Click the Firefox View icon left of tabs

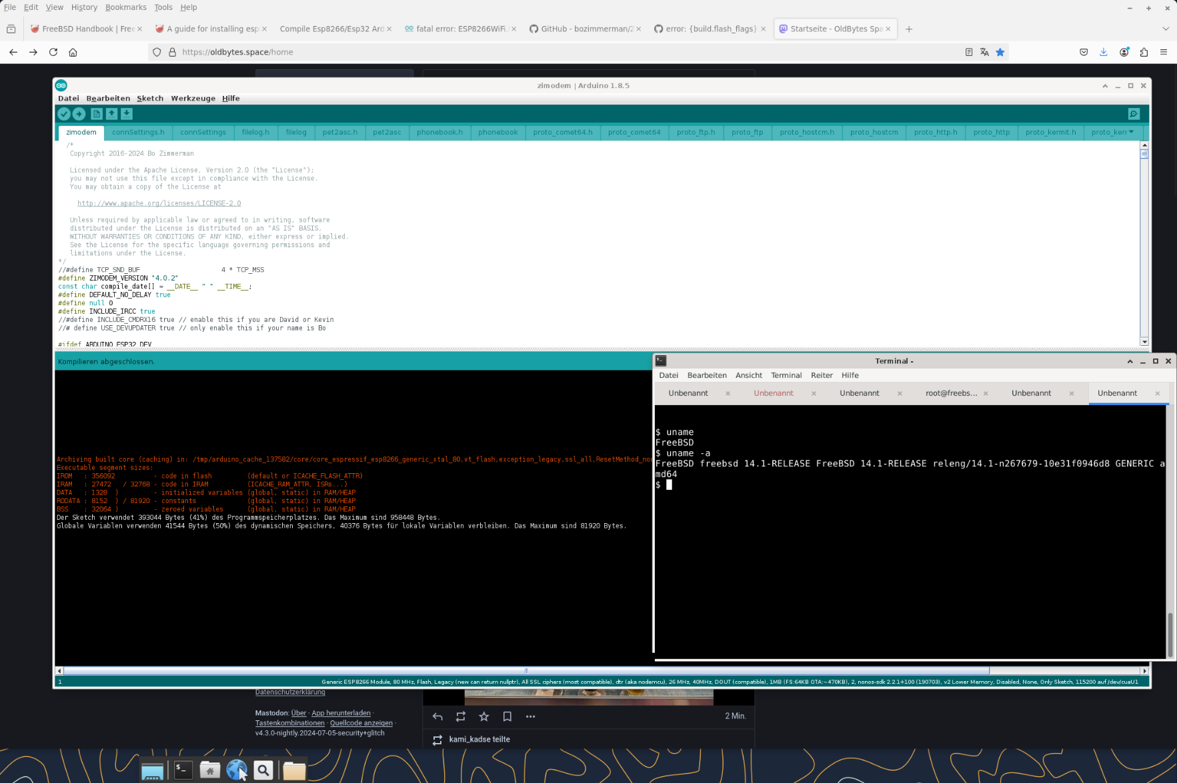[x=11, y=29]
